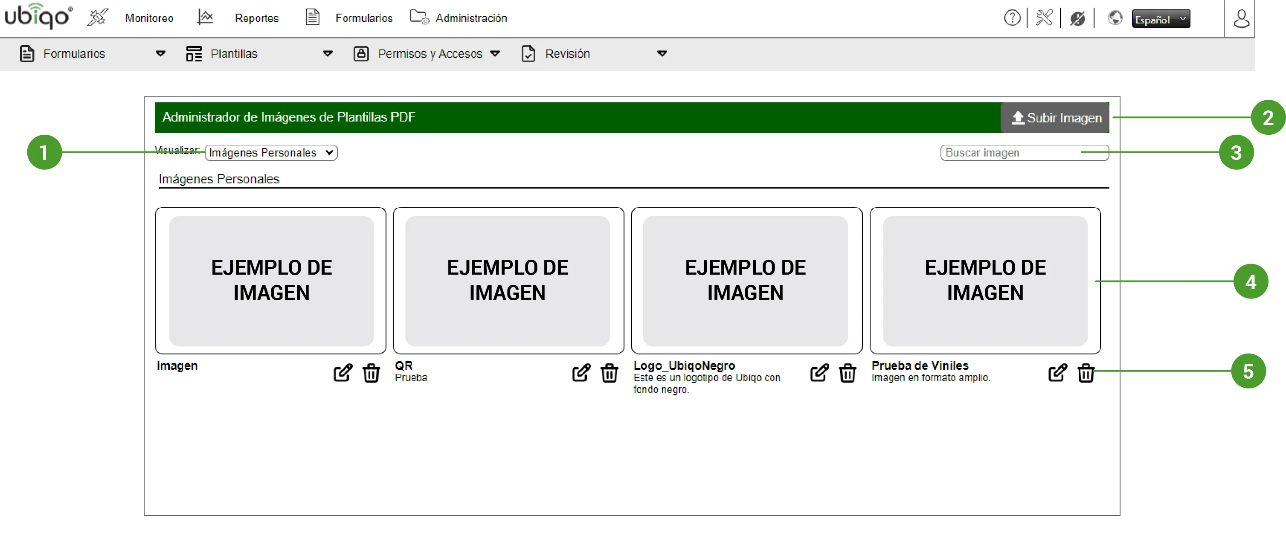Viewport: 1286px width, 548px height.
Task: Expand the Permisos y Accesos arrow
Action: (x=495, y=54)
